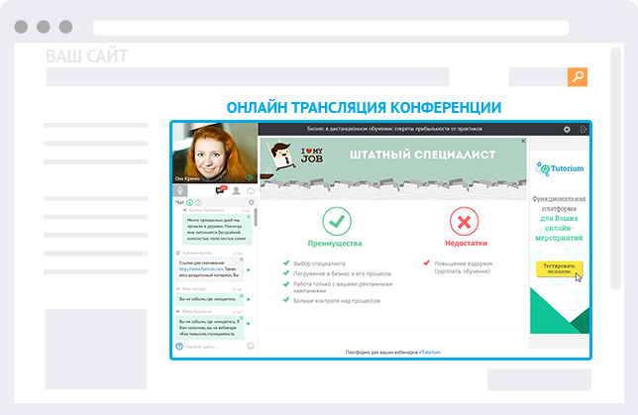The width and height of the screenshot is (638, 415).
Task: Click the red Недостатки cross icon
Action: point(464,221)
